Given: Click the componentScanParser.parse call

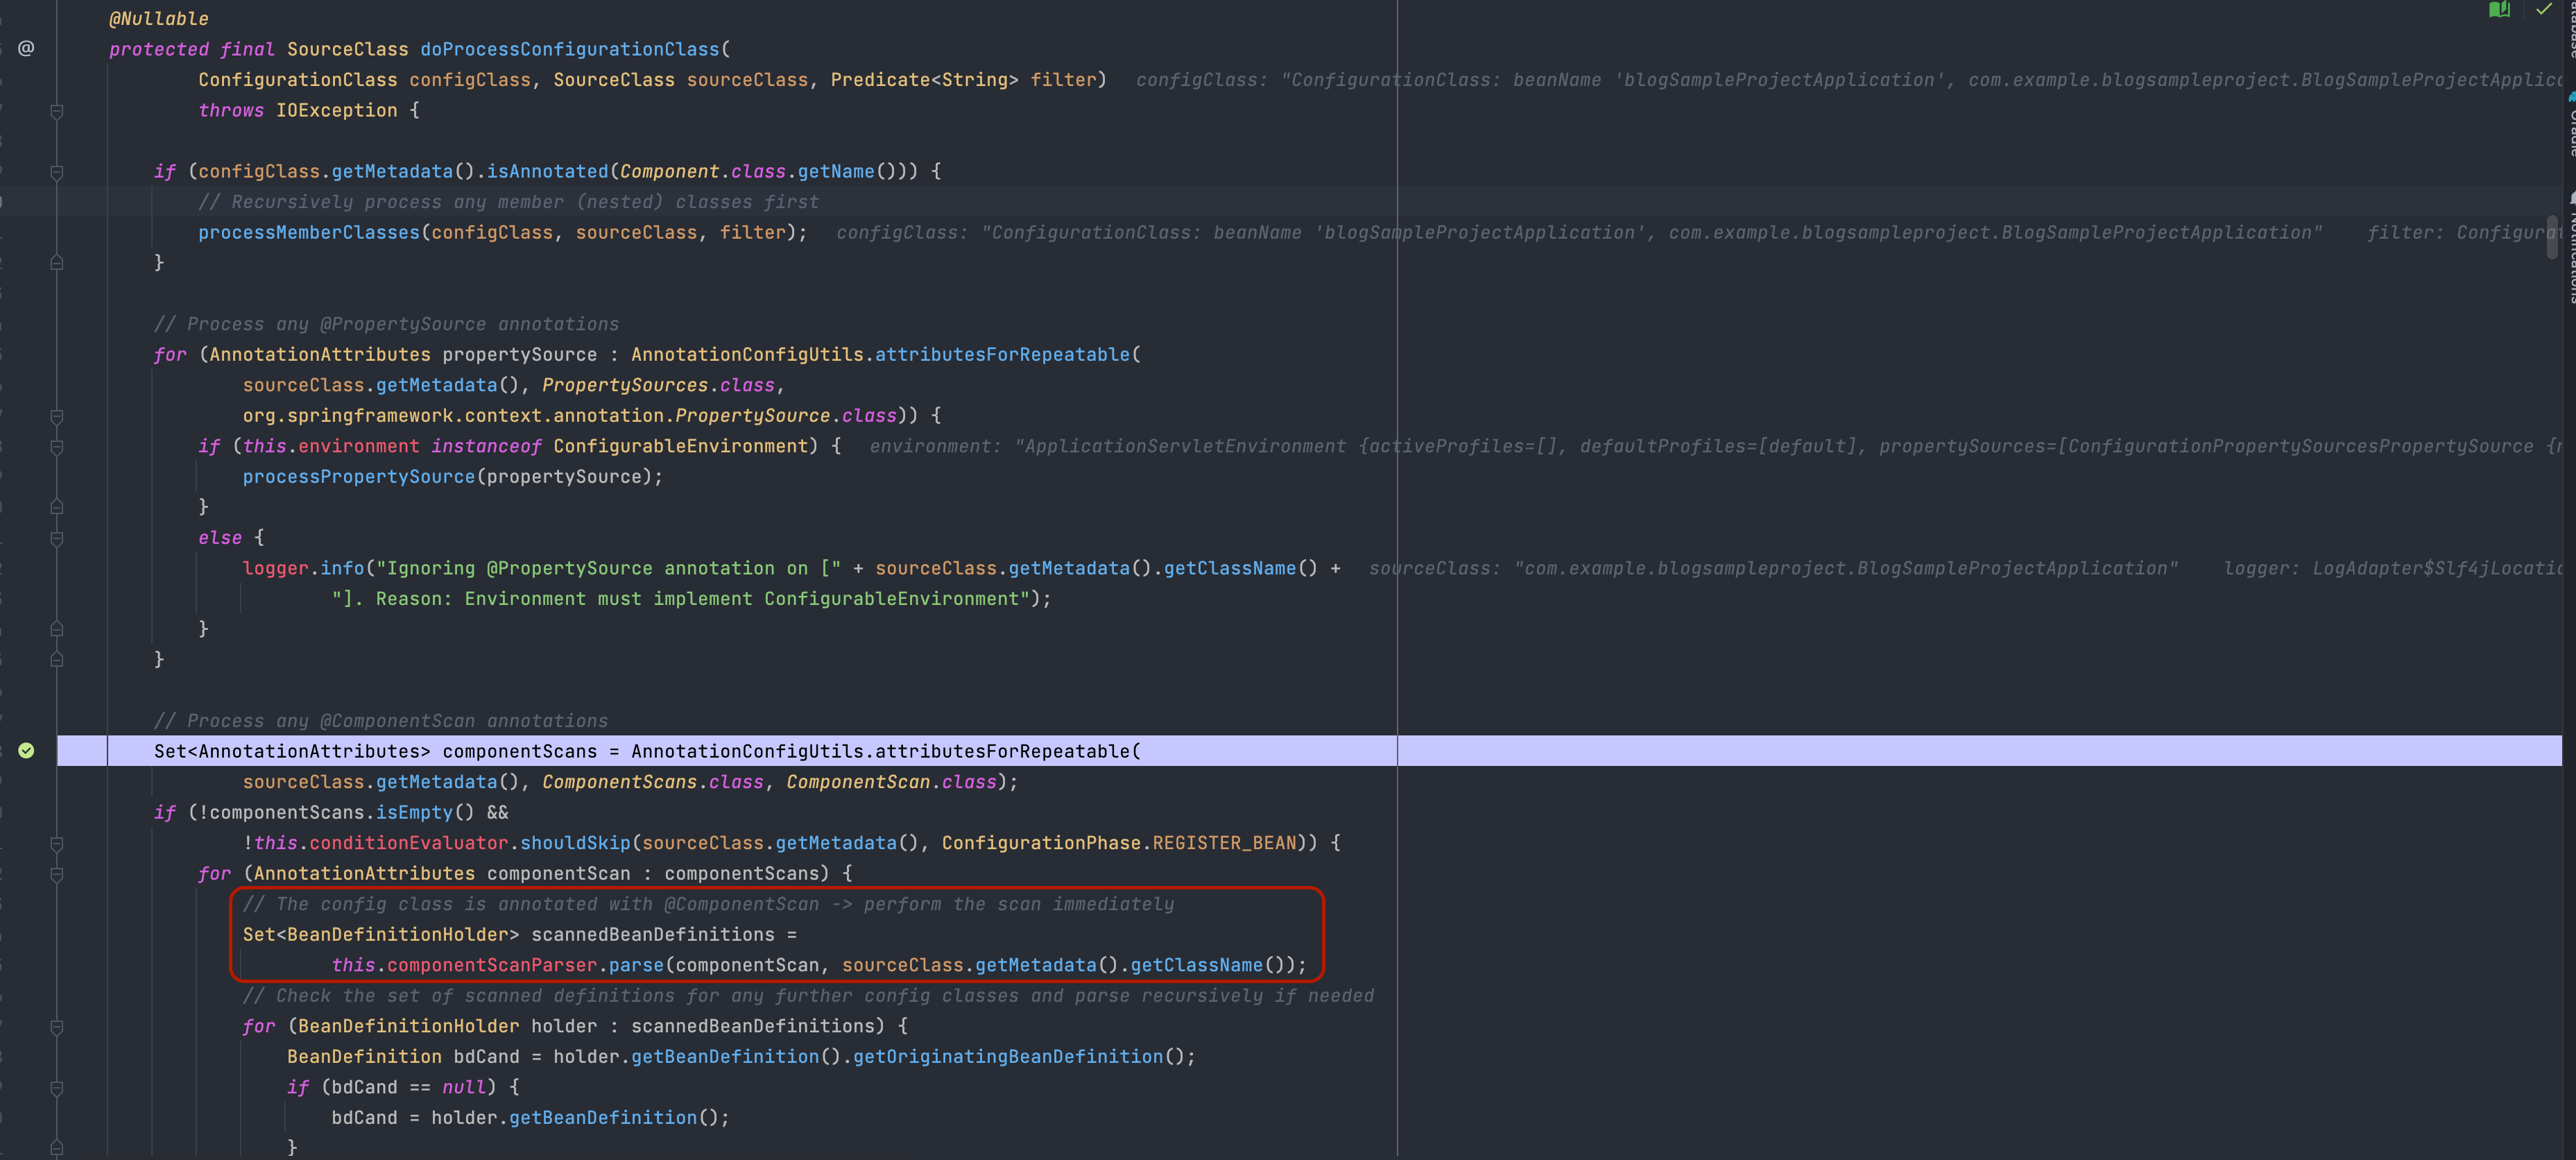Looking at the screenshot, I should [635, 965].
